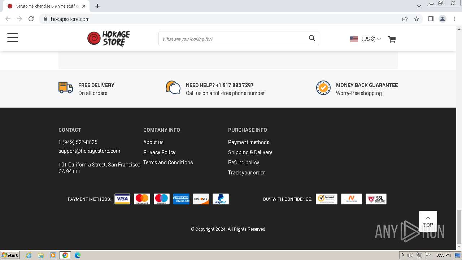
Task: Open the shopping cart icon
Action: (392, 39)
